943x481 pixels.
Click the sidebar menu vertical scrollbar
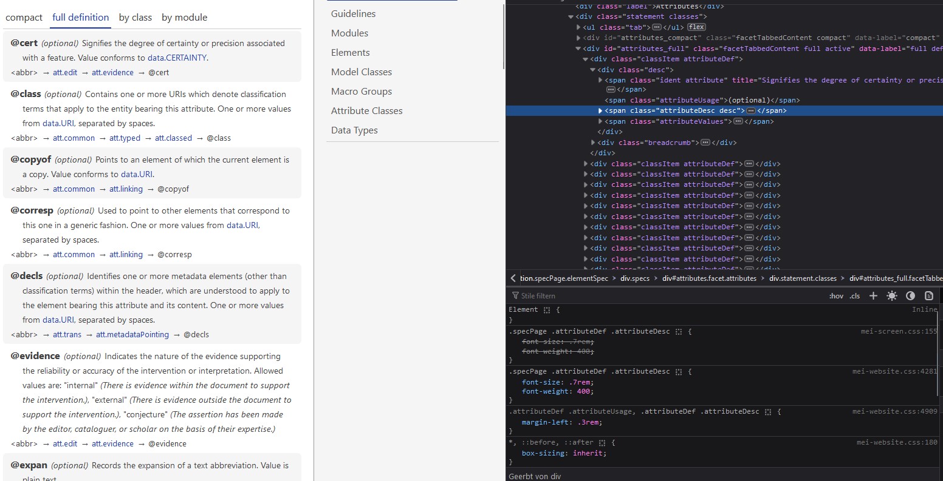503,36
